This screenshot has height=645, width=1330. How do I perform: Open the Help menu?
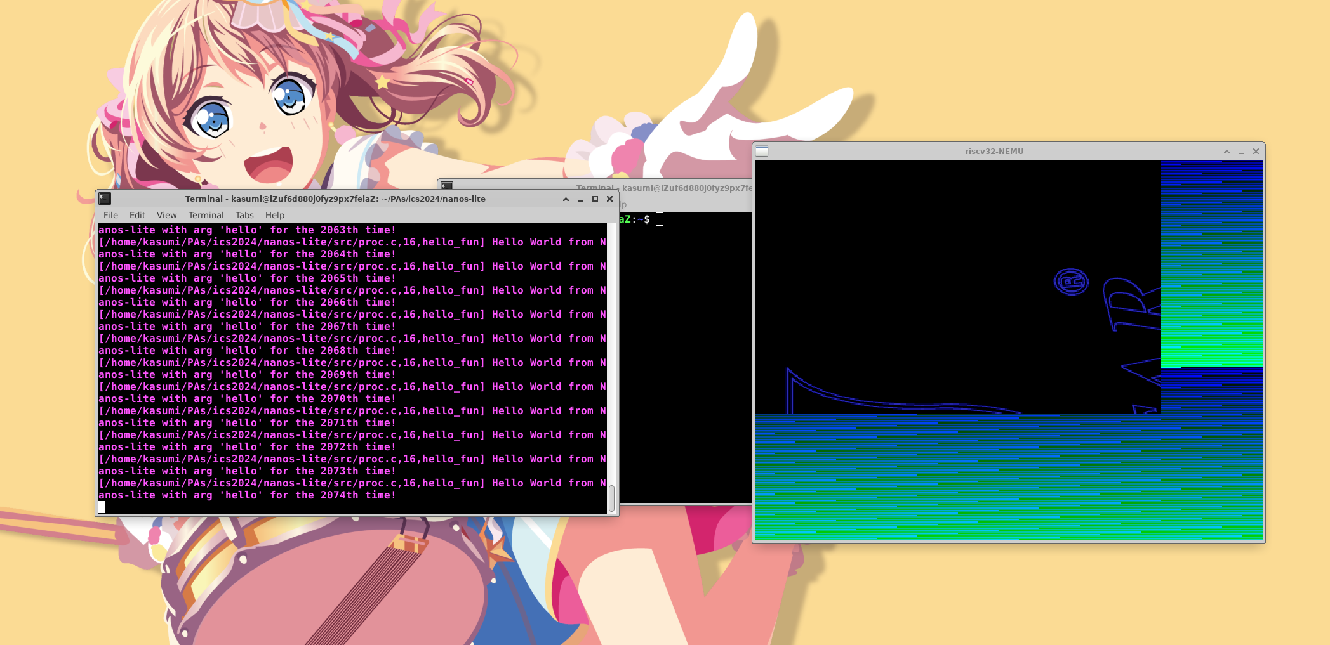click(274, 215)
